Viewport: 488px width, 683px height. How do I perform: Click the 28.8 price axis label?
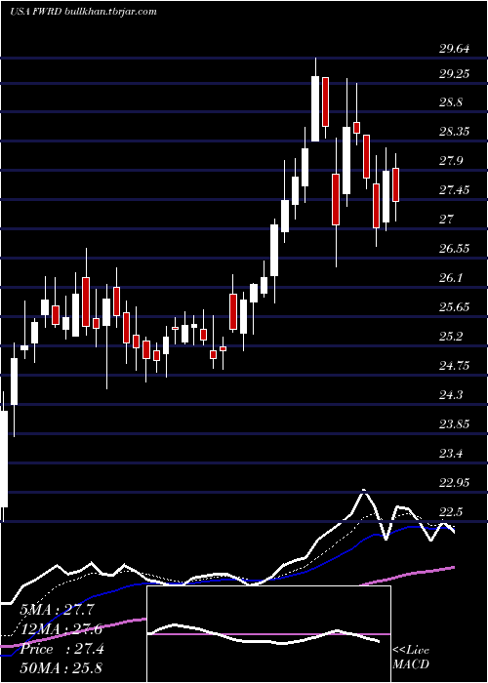(x=451, y=102)
